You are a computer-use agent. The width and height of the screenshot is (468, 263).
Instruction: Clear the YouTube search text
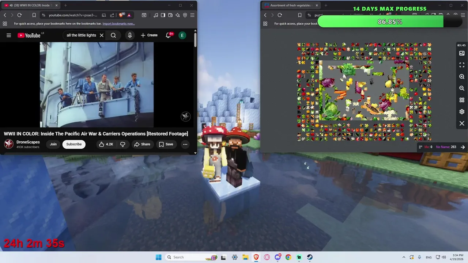102,35
